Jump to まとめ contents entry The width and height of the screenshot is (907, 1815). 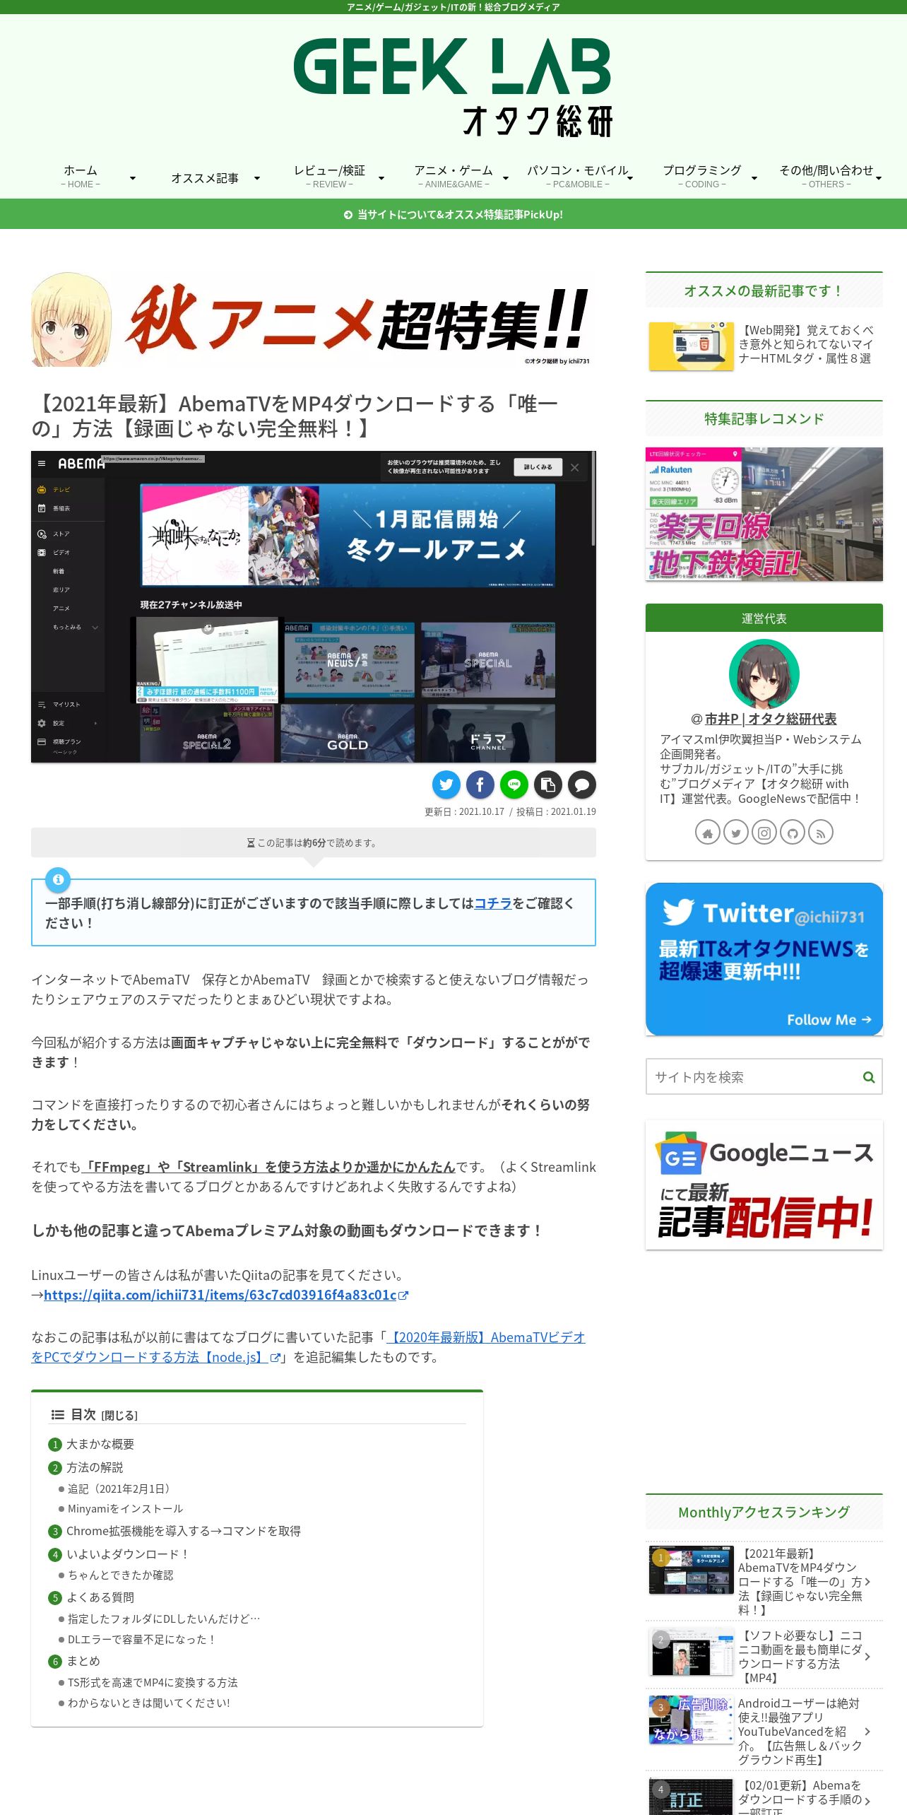pos(83,1661)
